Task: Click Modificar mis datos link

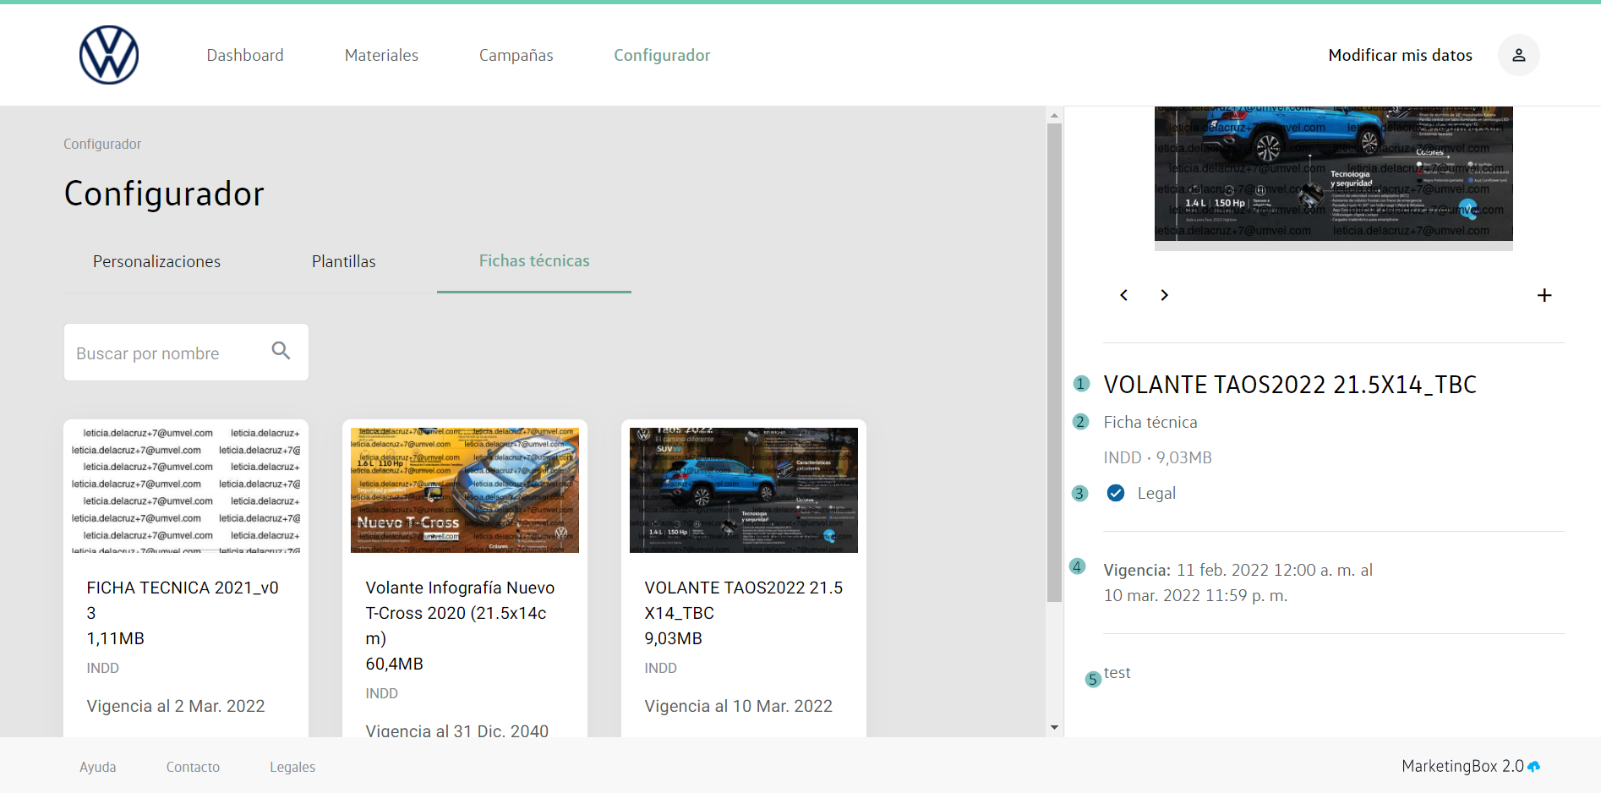Action: click(1400, 55)
